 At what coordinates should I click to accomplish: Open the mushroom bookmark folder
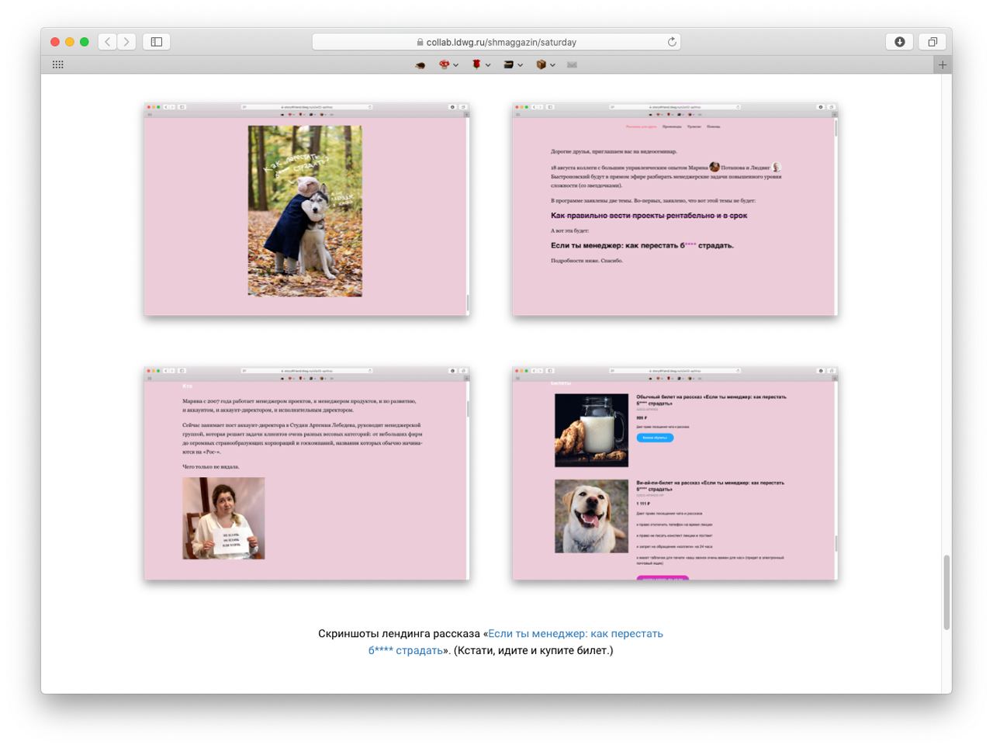coord(448,65)
